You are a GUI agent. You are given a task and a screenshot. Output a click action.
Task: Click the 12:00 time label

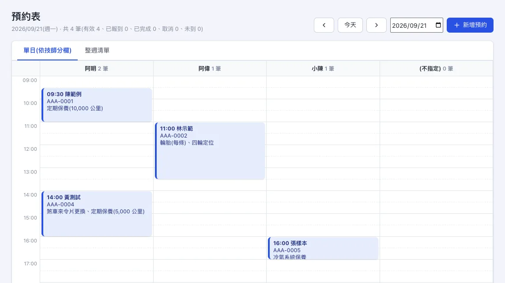pyautogui.click(x=30, y=149)
